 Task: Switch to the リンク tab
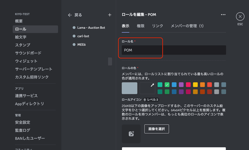click(157, 26)
